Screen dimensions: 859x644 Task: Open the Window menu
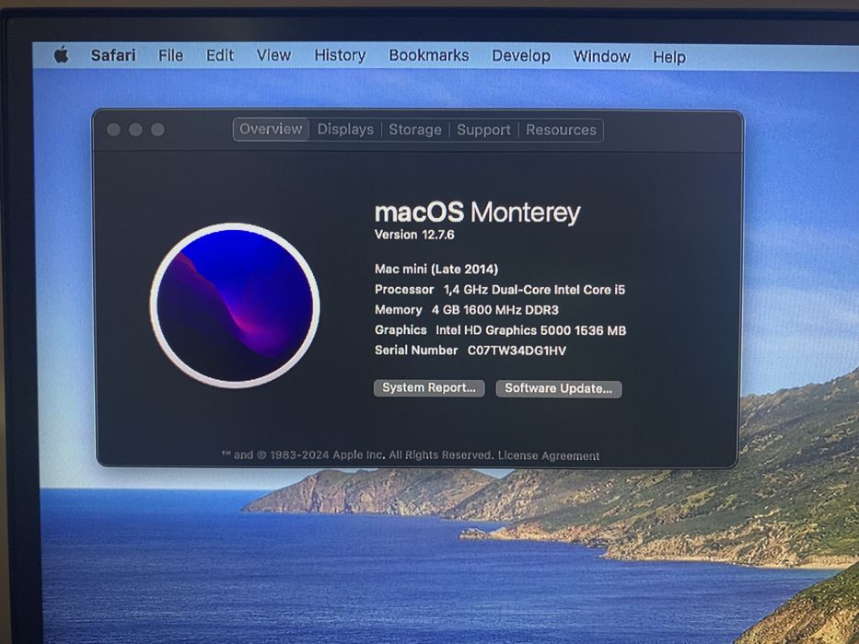click(601, 56)
